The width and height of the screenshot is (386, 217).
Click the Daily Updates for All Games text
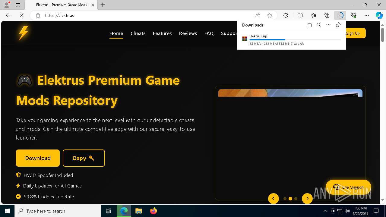tap(52, 186)
